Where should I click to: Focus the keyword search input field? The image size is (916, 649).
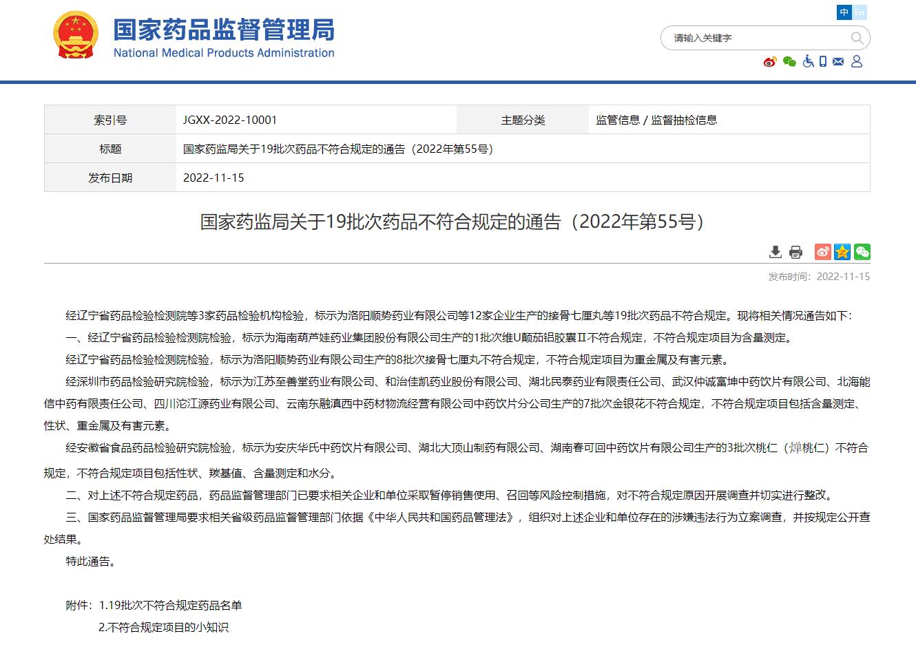(758, 38)
